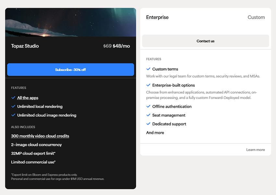The height and width of the screenshot is (195, 276).
Task: Click the Enterprise-built options feature title
Action: click(173, 85)
